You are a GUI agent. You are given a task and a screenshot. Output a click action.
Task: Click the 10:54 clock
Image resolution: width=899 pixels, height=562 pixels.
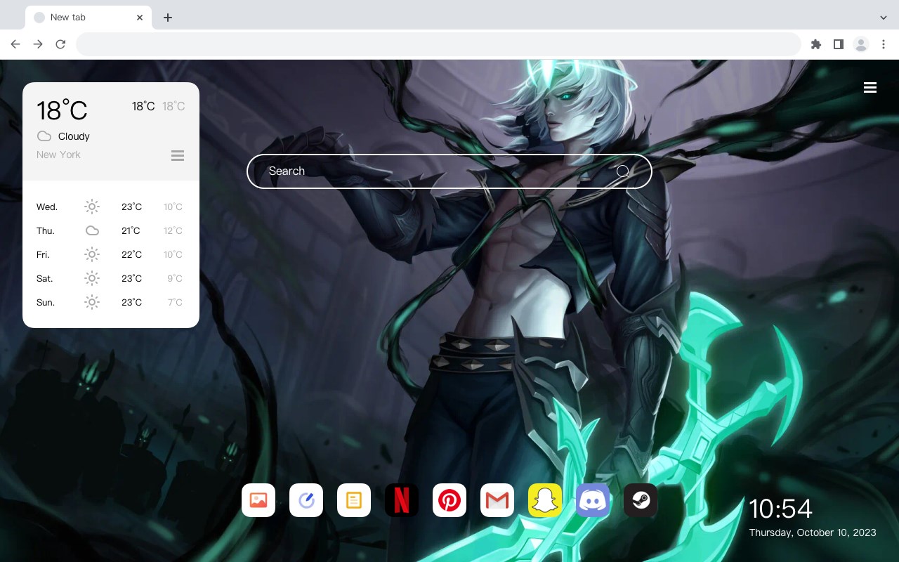pos(780,509)
